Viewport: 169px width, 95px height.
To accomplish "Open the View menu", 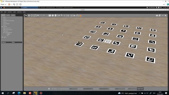I will click(15, 12).
